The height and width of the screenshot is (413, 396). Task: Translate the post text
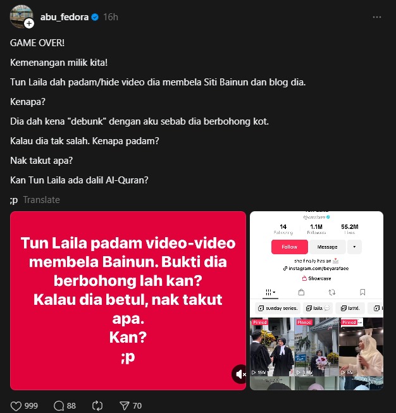[41, 200]
